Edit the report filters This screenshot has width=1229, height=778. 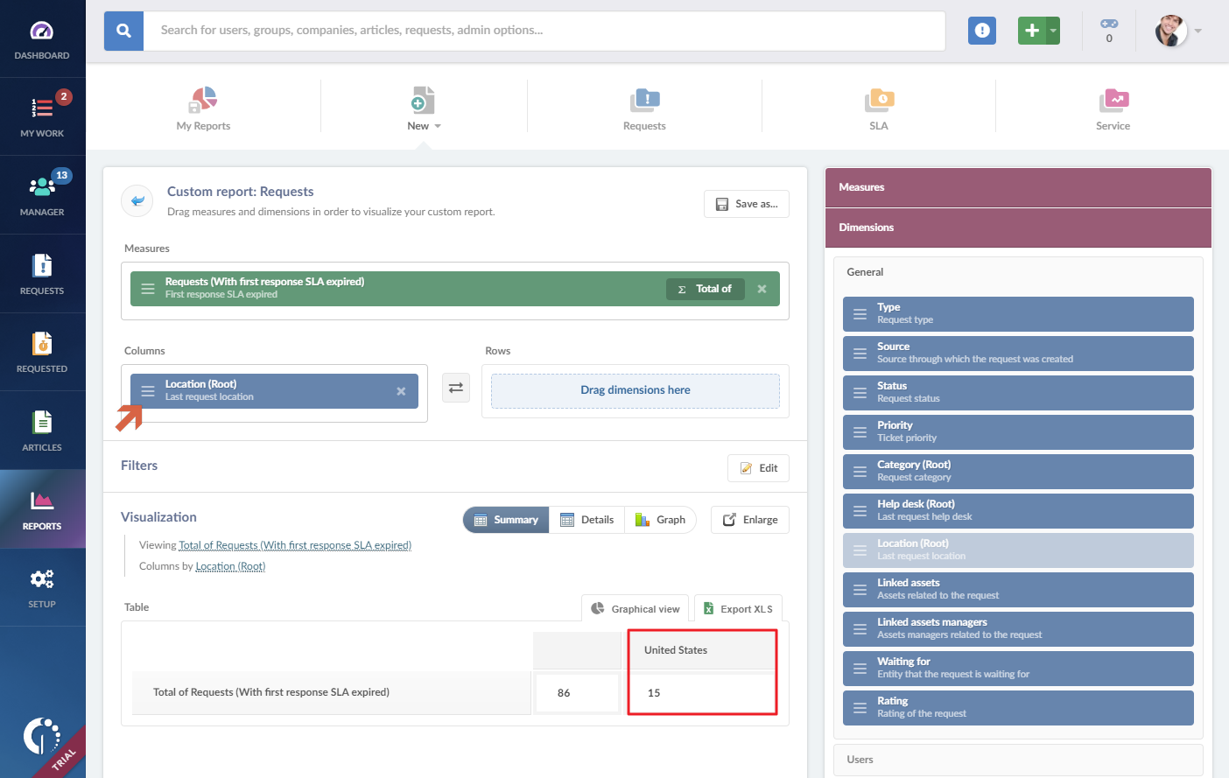758,467
